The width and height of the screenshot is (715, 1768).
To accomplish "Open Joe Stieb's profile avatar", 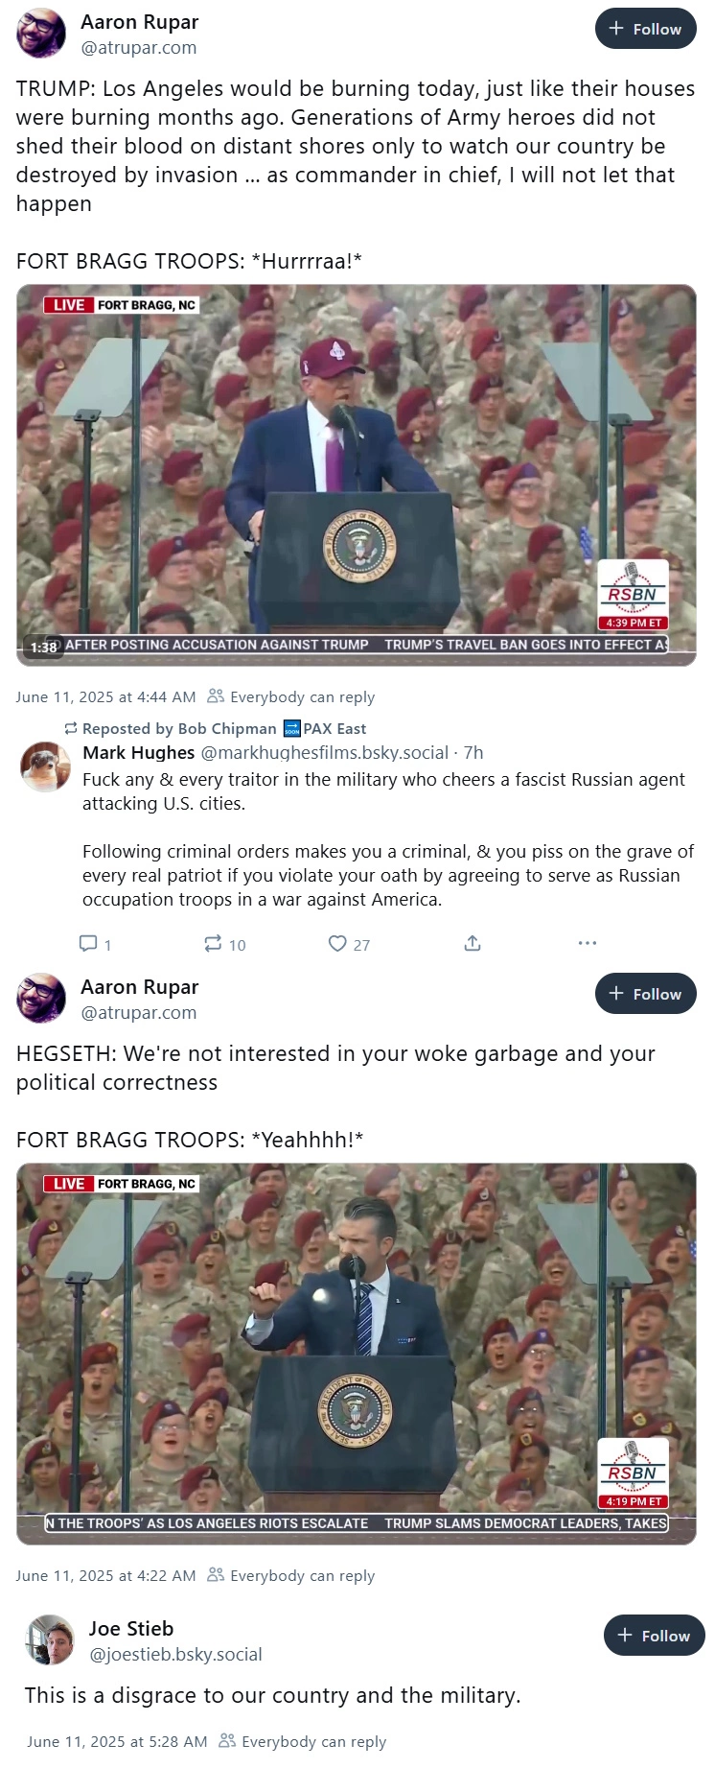I will 50,1639.
